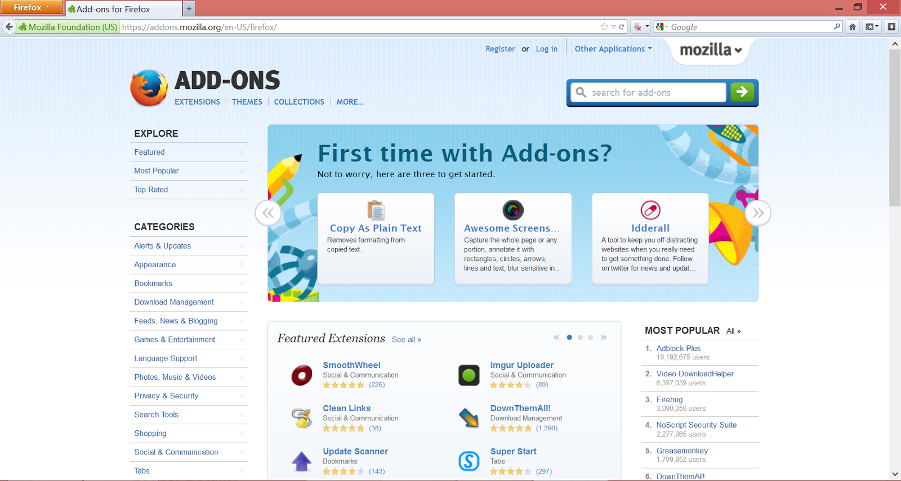901x481 pixels.
Task: Open the THEMES menu item
Action: [x=247, y=102]
